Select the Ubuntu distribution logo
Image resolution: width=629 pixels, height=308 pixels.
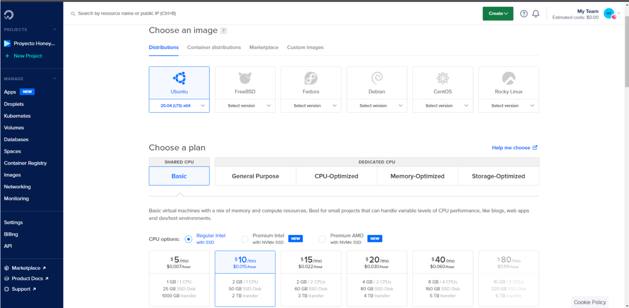179,78
